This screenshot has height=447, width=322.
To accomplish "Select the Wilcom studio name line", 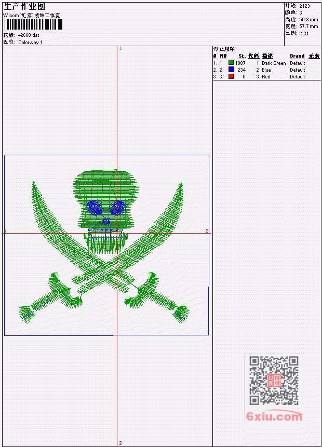I will point(31,16).
